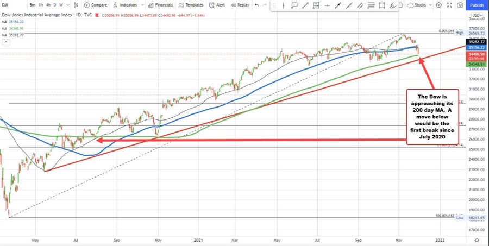Open indicator Templates
489x246 pixels.
pos(190,5)
